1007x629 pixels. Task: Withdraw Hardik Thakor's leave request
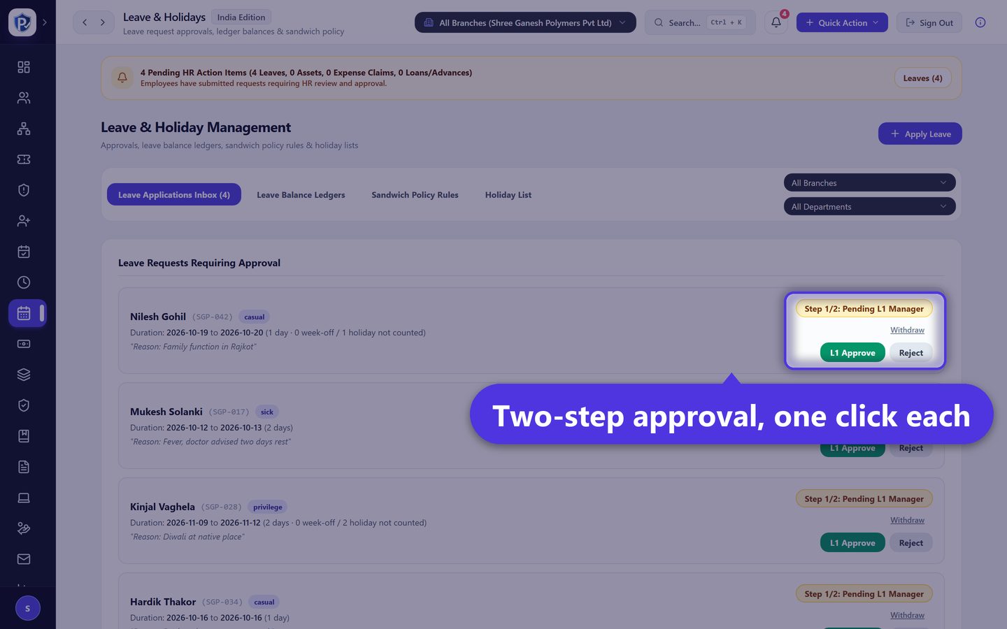(907, 615)
